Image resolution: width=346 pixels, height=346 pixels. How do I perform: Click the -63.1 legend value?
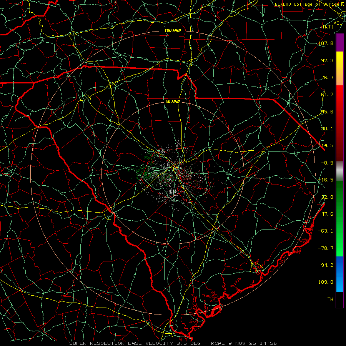326,231
